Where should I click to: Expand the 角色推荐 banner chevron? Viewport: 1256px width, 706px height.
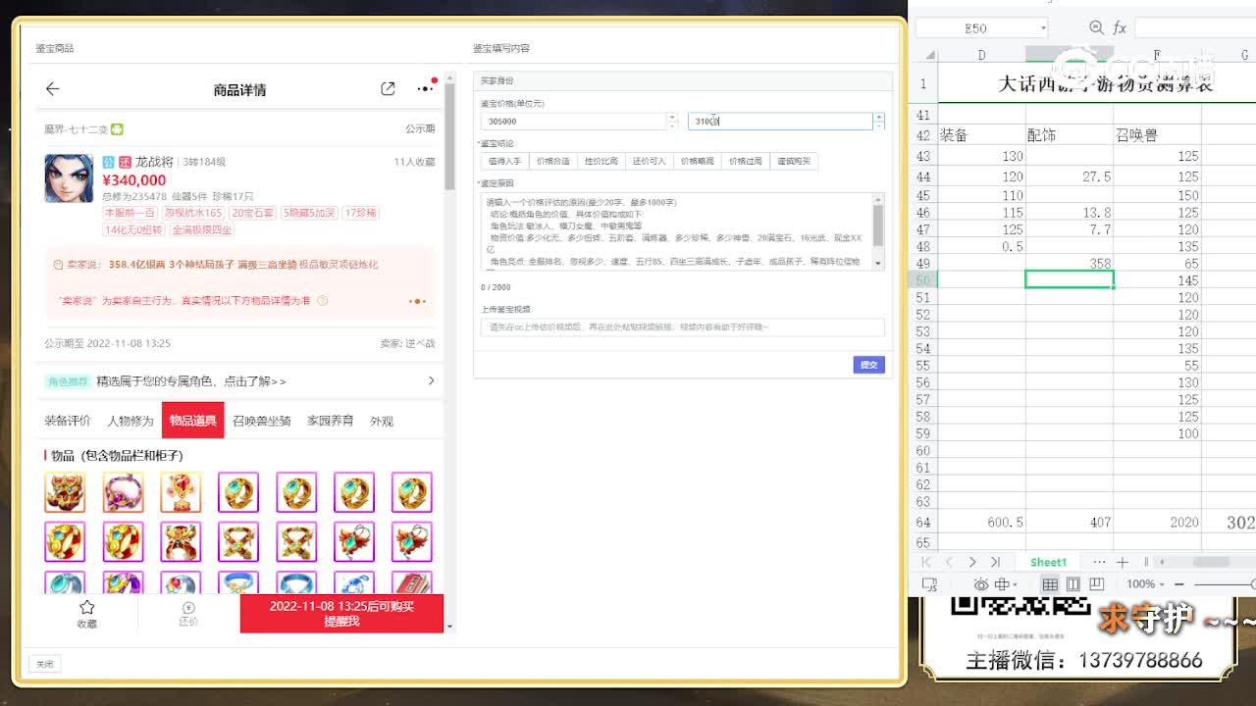click(x=431, y=380)
